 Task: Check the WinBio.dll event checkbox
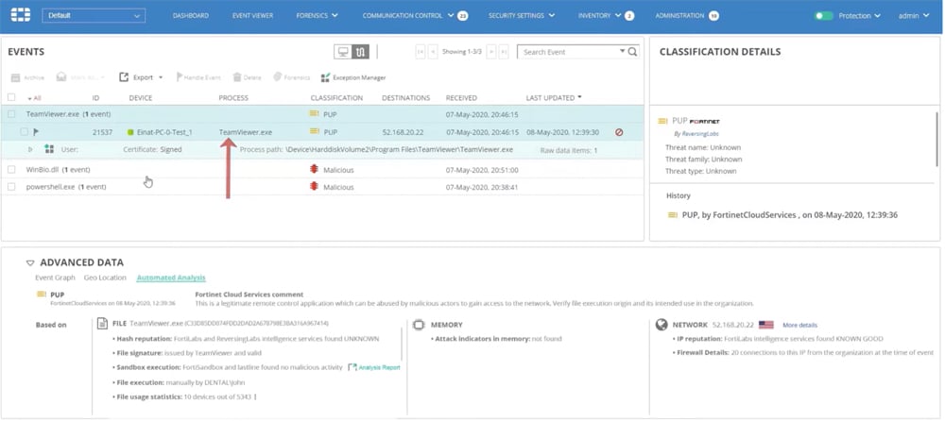(x=11, y=170)
